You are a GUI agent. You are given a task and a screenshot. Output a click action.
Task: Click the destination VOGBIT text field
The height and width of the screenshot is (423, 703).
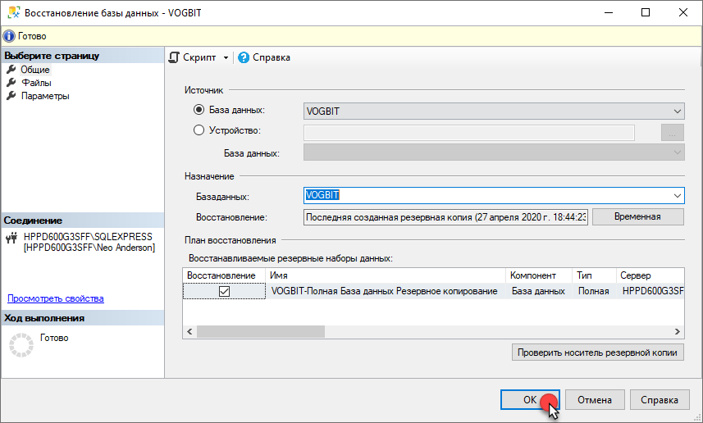pos(487,195)
